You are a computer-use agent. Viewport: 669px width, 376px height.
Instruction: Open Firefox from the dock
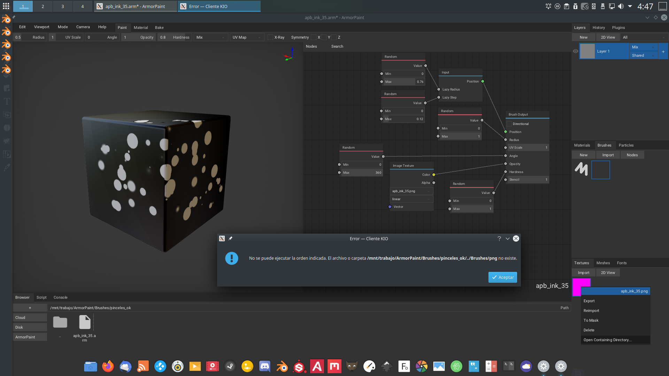[x=108, y=366]
